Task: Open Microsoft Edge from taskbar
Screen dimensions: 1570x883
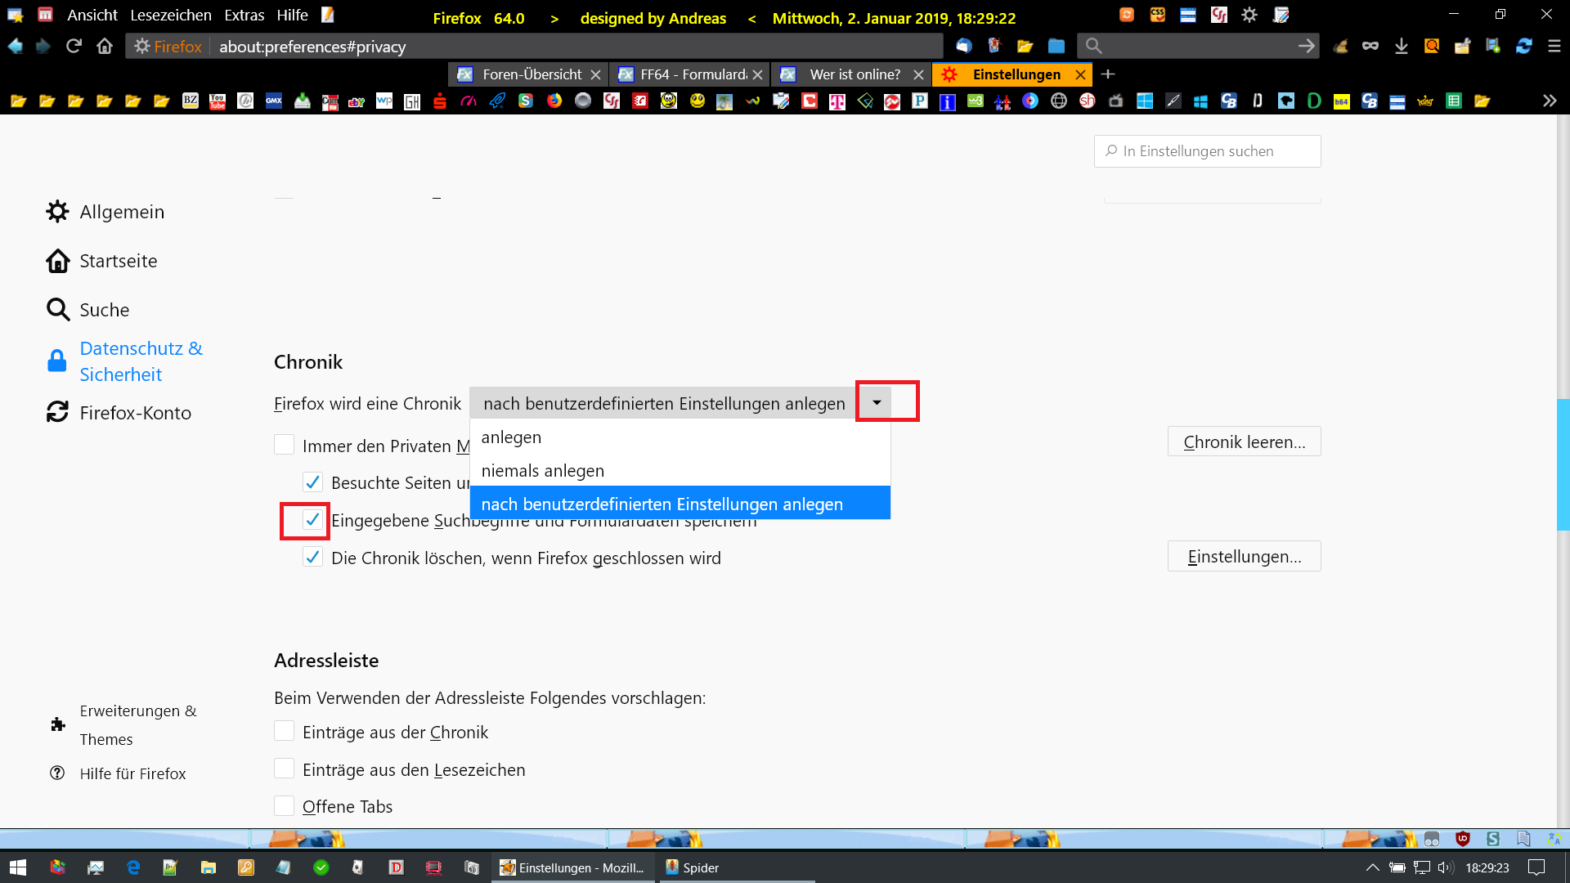Action: point(133,867)
